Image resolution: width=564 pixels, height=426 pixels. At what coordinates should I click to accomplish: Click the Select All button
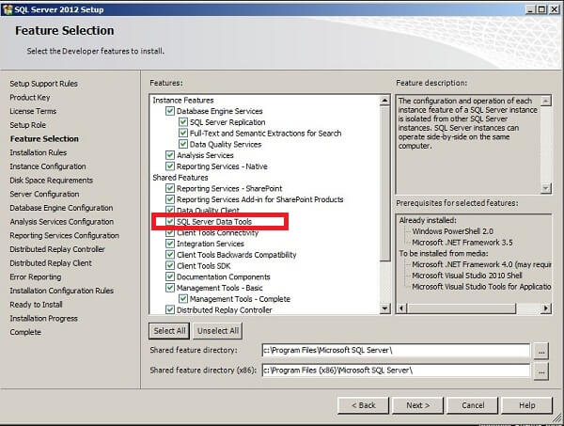(169, 331)
